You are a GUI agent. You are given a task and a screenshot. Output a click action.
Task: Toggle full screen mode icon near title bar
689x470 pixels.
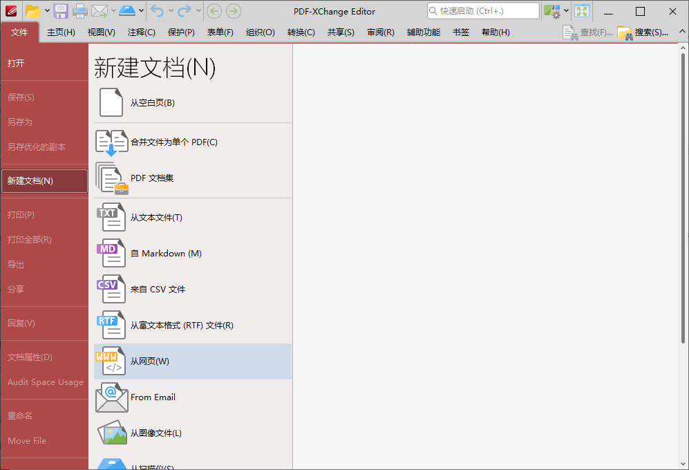pyautogui.click(x=581, y=12)
